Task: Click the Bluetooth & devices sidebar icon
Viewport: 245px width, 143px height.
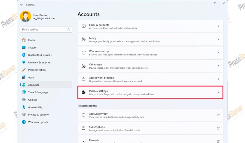Action: (24, 55)
